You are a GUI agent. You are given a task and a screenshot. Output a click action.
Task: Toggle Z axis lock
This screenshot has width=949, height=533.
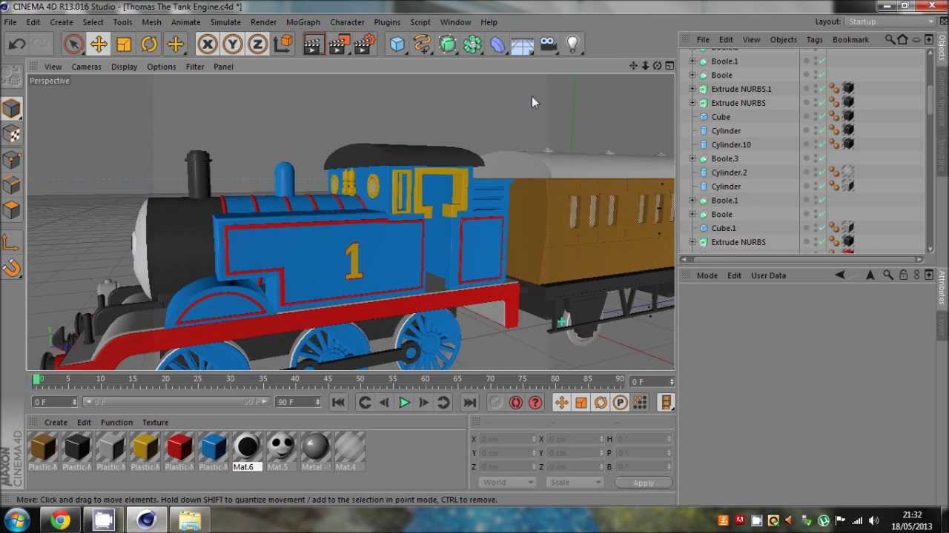click(258, 44)
